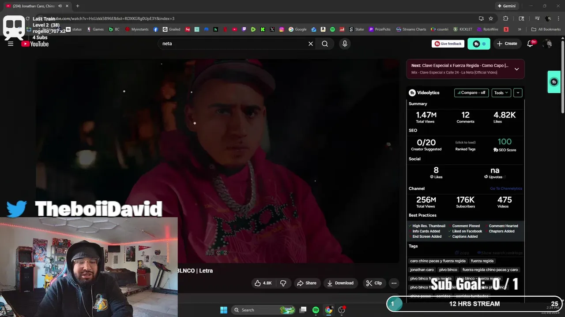Open the account avatar menu
Viewport: 565px width, 317px height.
coord(548,44)
